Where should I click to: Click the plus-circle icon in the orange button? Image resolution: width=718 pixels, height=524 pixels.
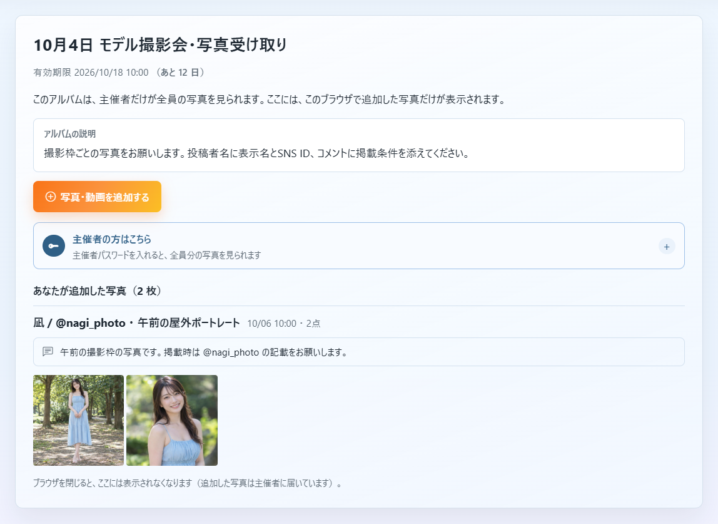pyautogui.click(x=51, y=197)
